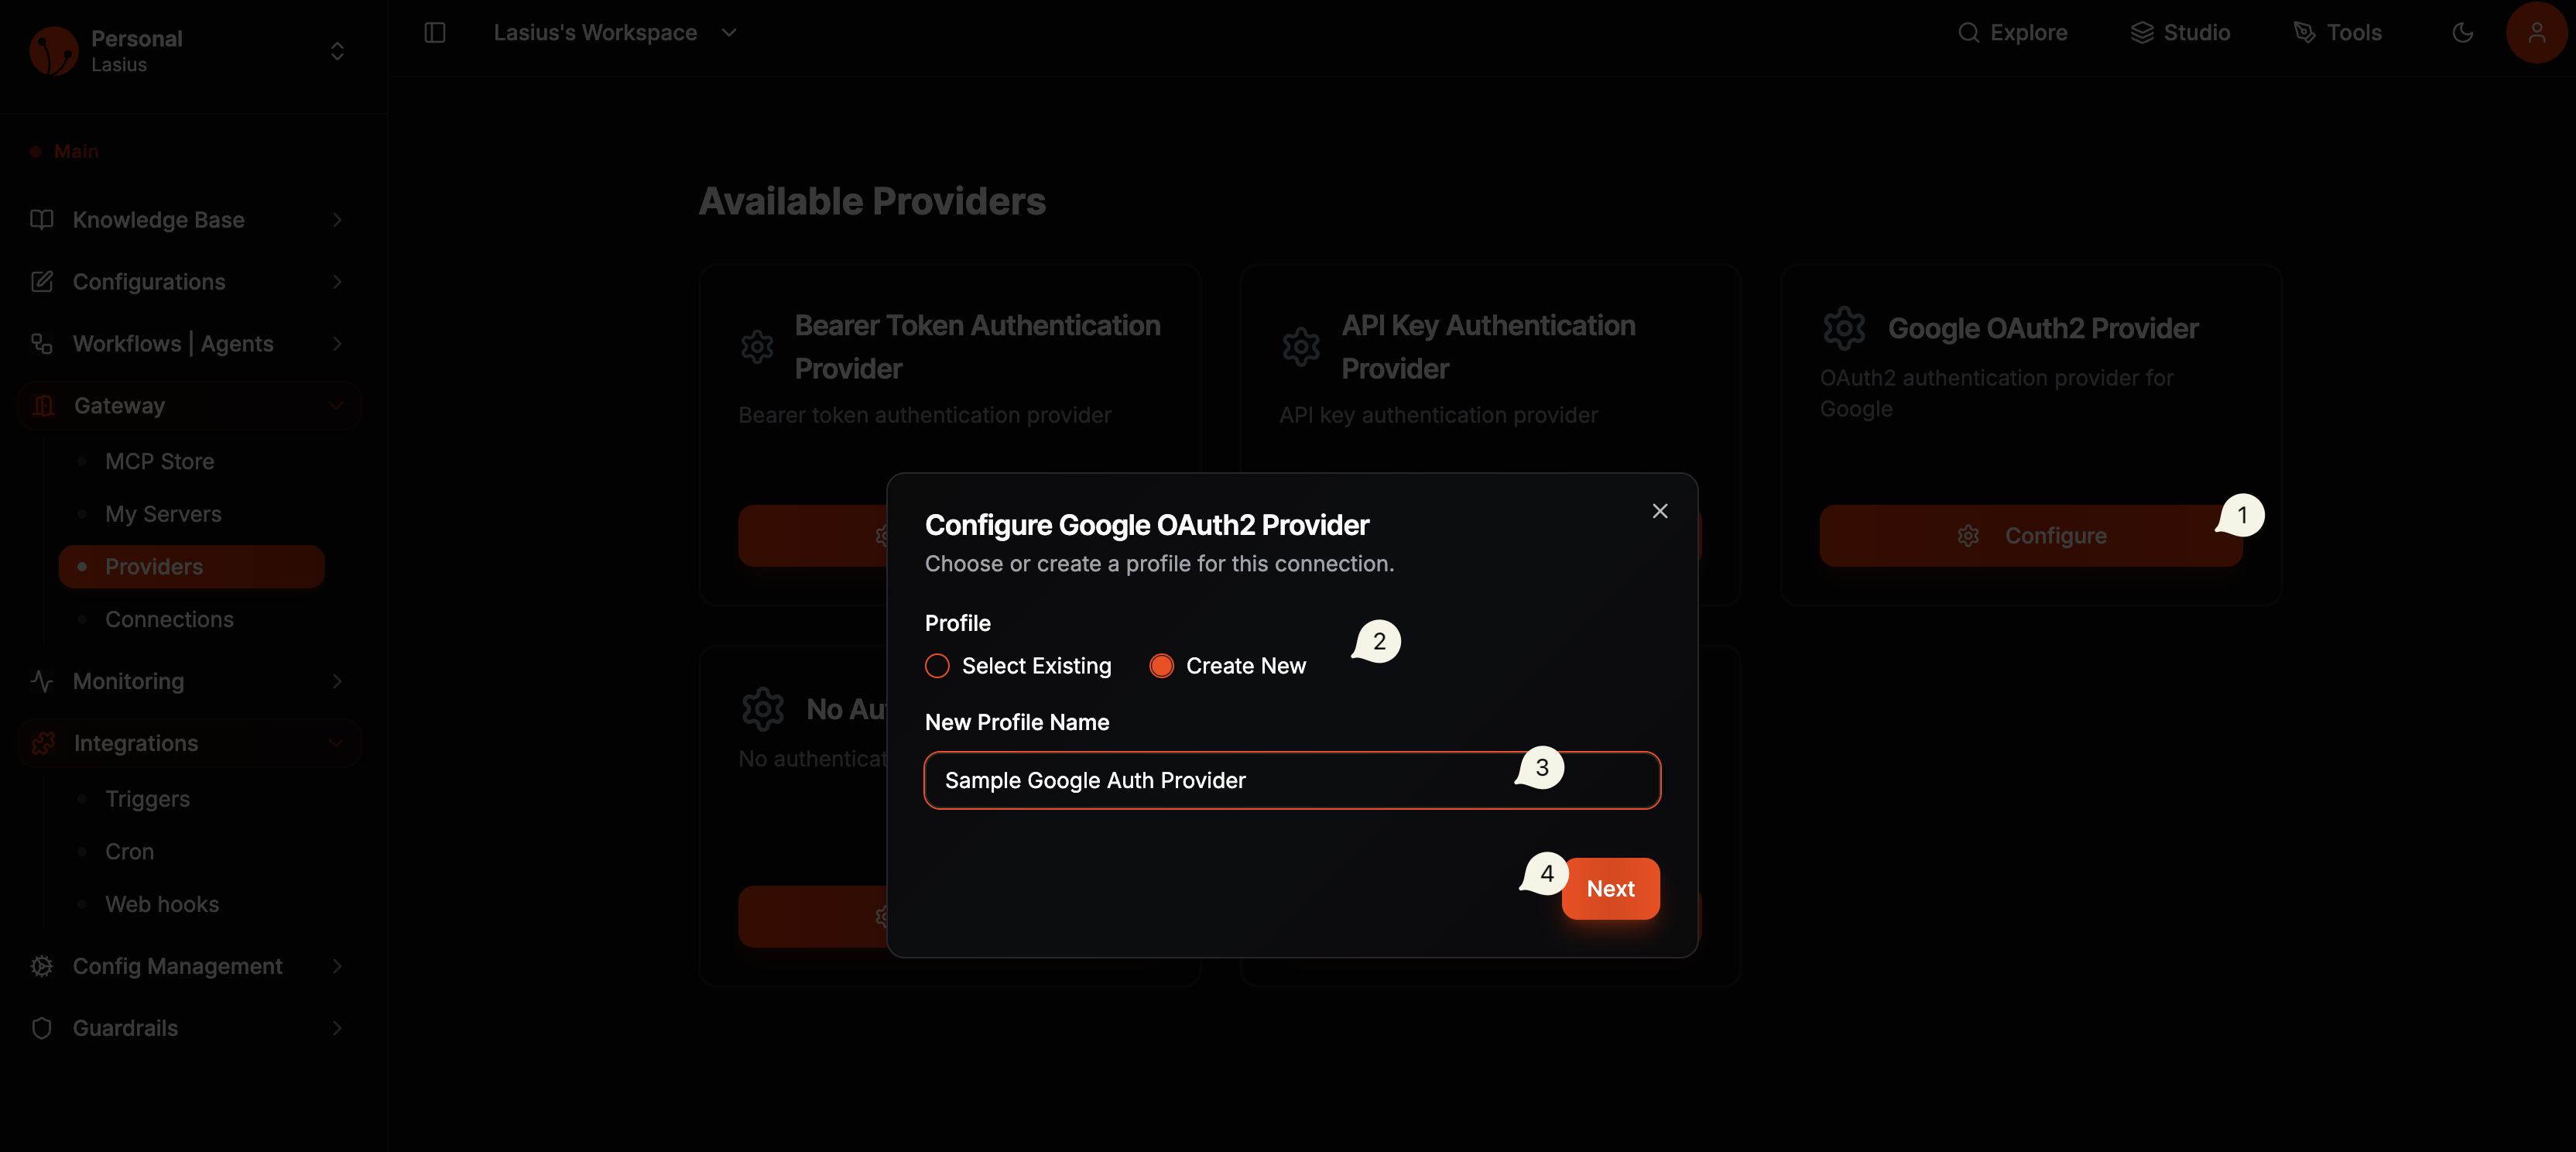Click the Tools icon in the top bar
Screen dimensions: 2576x1152
(x=2305, y=32)
